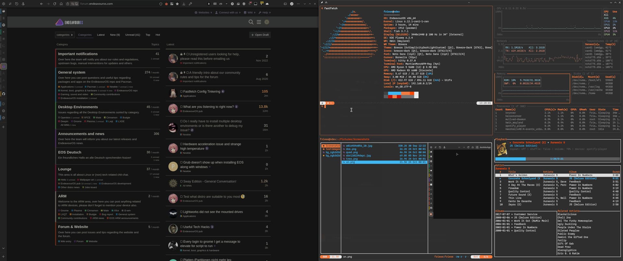Open the New (9) tab
Viewport: 623px width, 261px height.
pos(115,35)
